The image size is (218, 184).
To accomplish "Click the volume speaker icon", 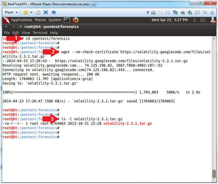I will point(194,20).
